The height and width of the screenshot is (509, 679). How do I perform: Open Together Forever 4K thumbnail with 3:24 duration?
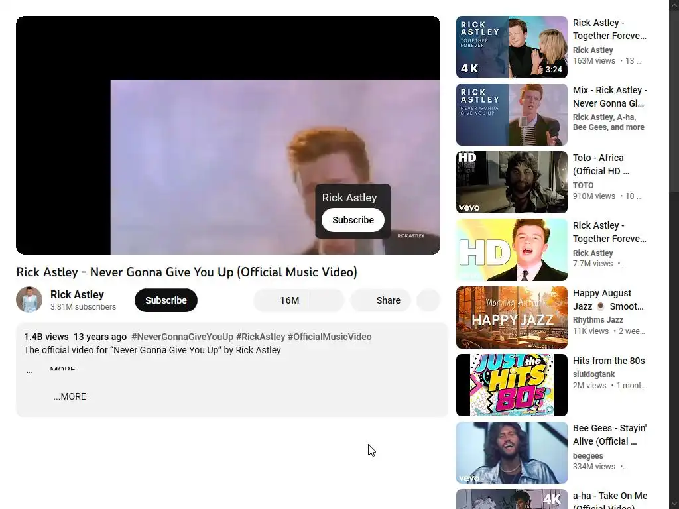pyautogui.click(x=512, y=47)
